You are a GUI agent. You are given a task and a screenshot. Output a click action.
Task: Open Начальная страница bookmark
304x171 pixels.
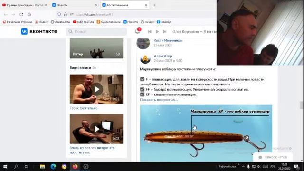(18, 22)
